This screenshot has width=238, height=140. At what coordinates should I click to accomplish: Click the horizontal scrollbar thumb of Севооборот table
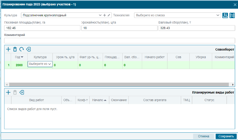(x=119, y=85)
